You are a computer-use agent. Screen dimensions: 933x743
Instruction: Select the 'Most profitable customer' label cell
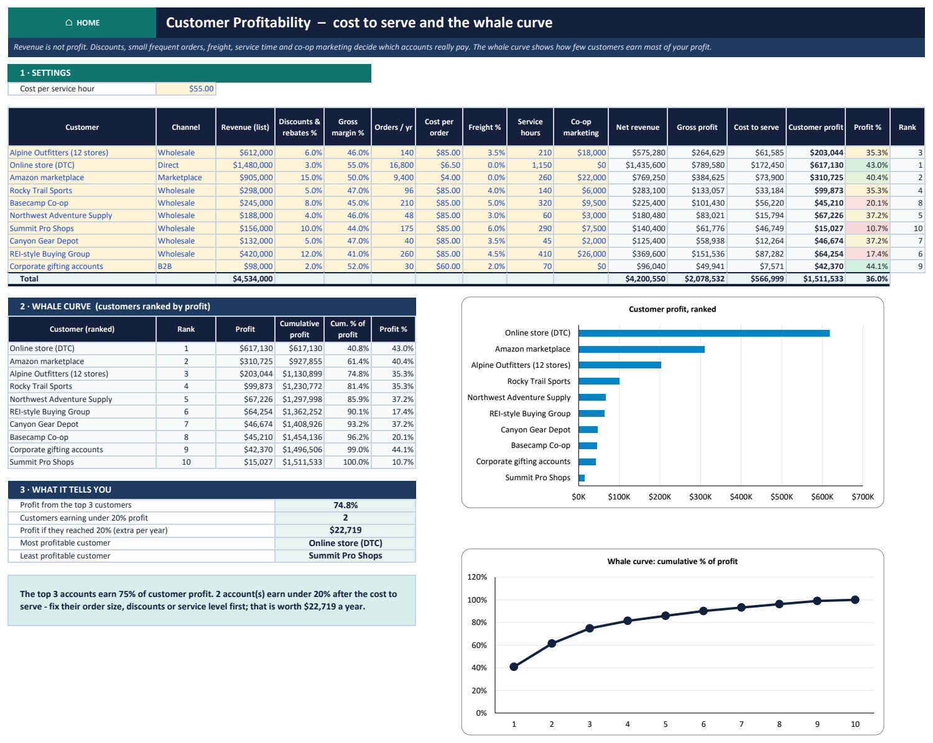click(141, 544)
